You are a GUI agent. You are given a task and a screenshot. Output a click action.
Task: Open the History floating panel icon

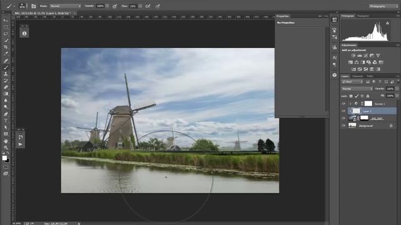(21, 137)
